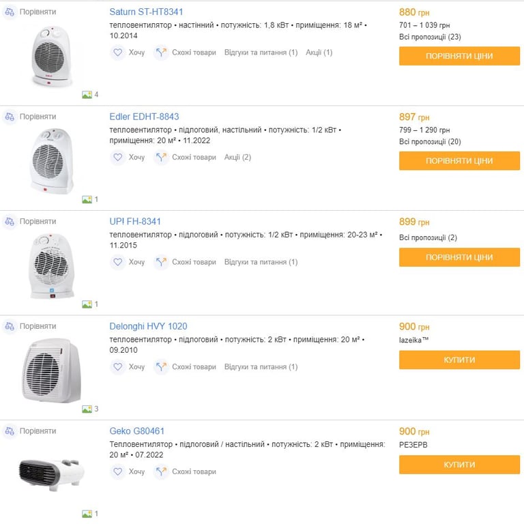The height and width of the screenshot is (524, 524).
Task: Add Saturn ST-HT8341 to wishlist with heart icon
Action: [x=117, y=53]
